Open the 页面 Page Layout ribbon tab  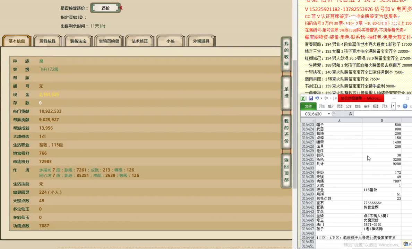pos(340,106)
